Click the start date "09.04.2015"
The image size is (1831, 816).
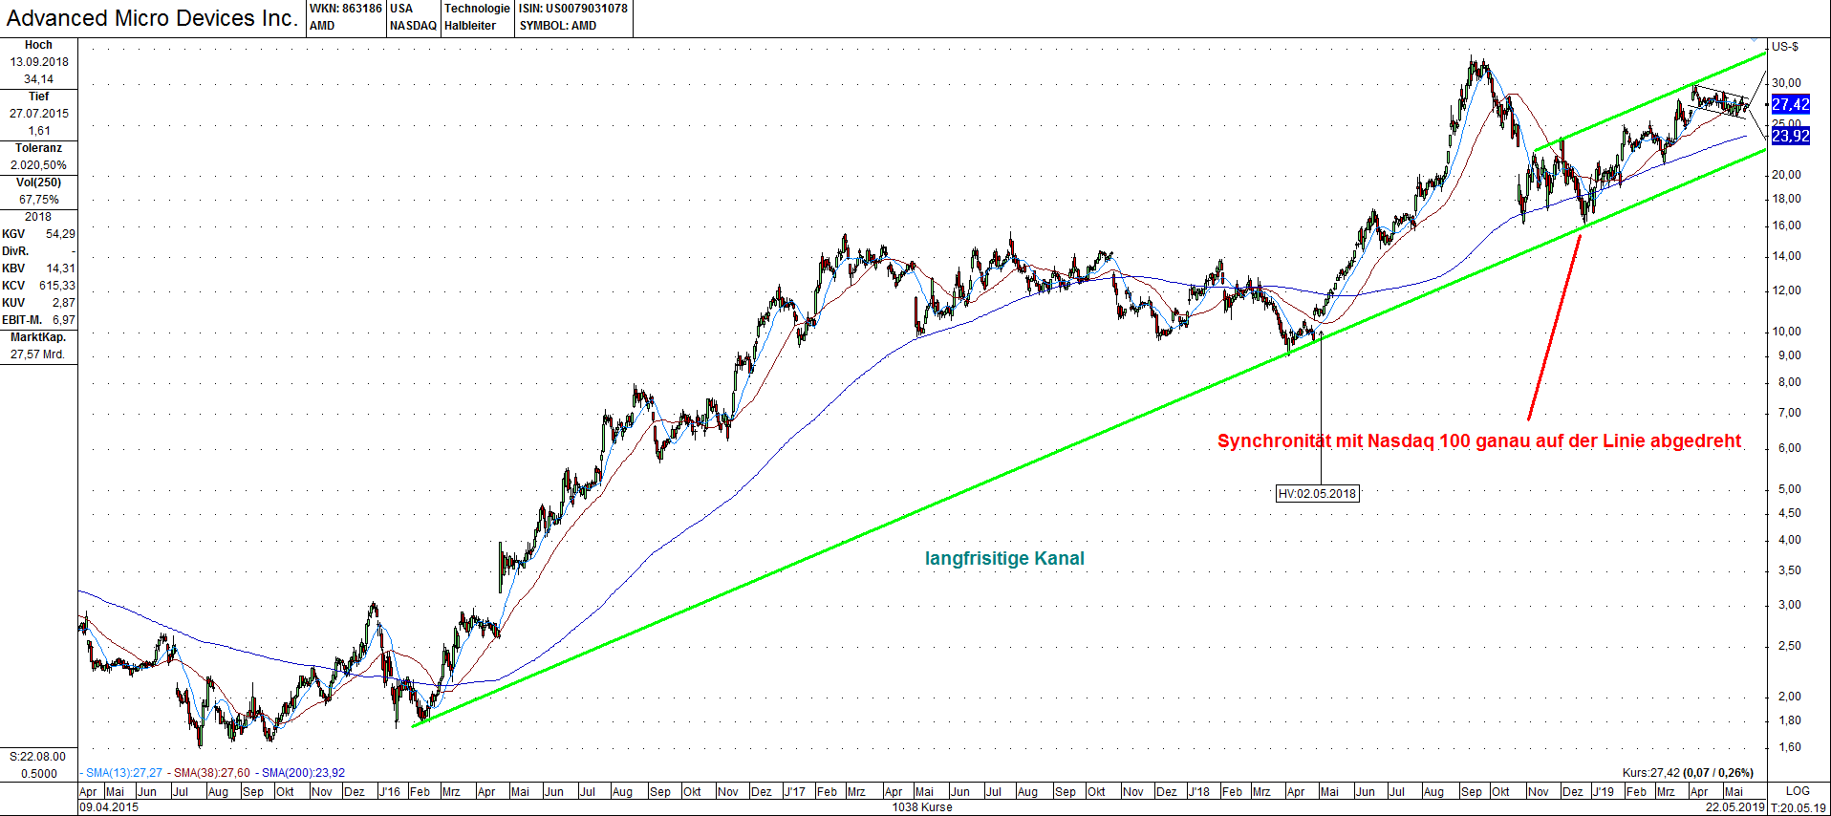(x=109, y=807)
